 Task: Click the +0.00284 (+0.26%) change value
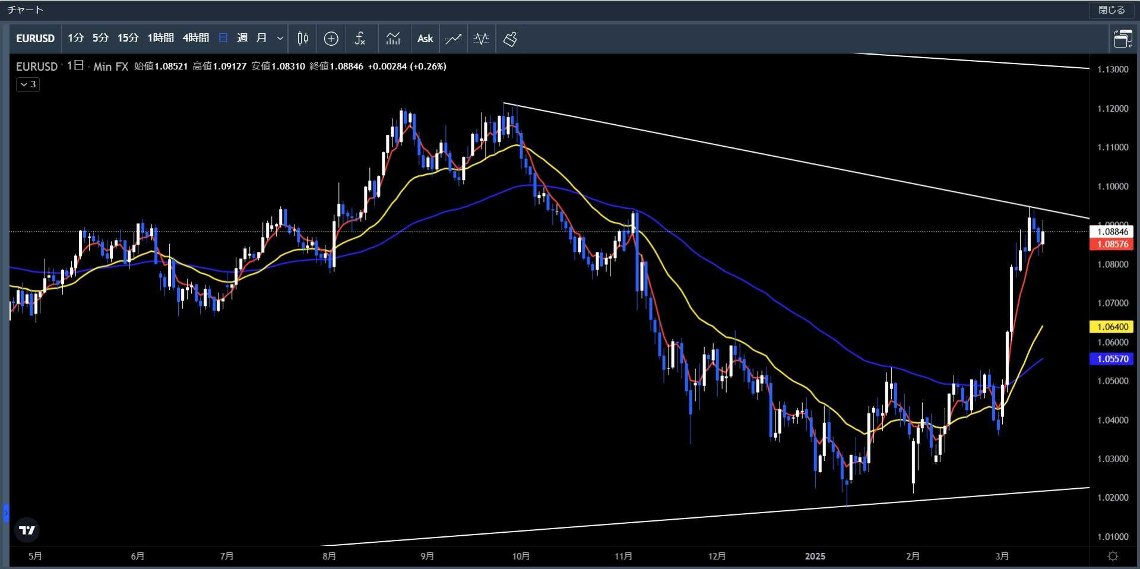[407, 67]
